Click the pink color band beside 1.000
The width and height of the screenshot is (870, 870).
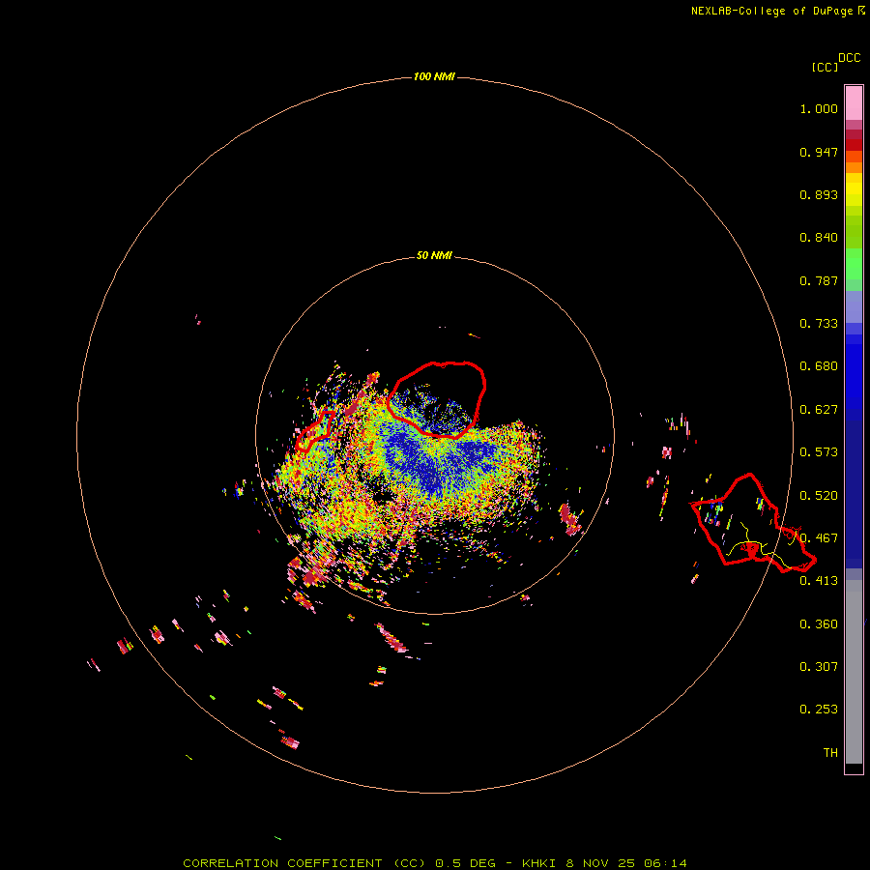click(854, 103)
